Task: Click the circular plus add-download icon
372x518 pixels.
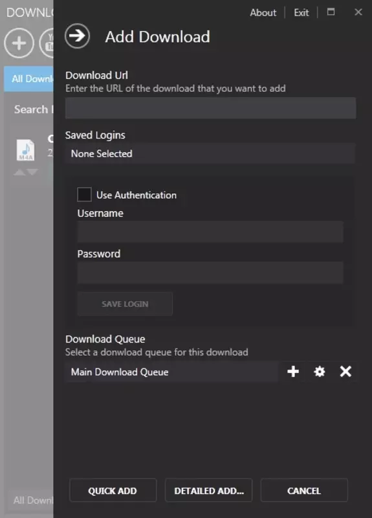Action: 19,43
